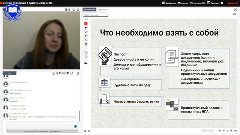
Task: Close the презентация.pptx file tab
Action: point(107,15)
